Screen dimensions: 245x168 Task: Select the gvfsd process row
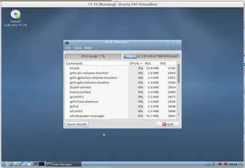coord(121,106)
